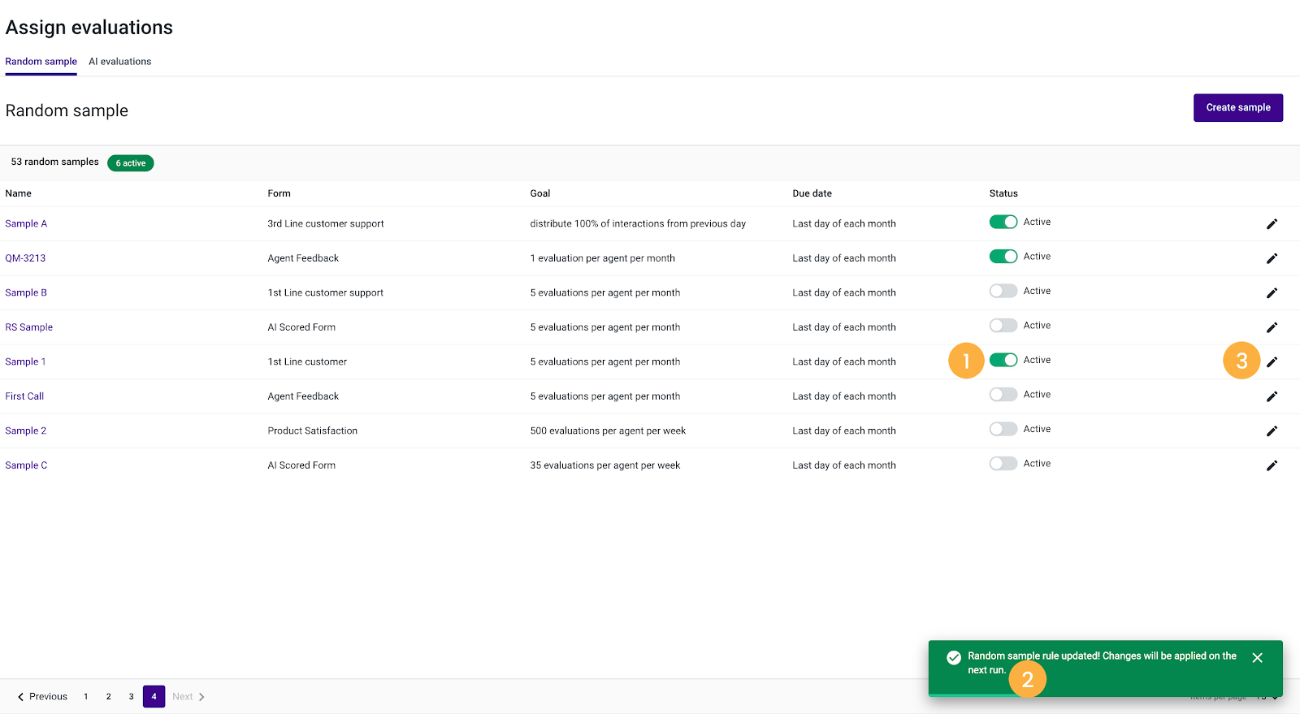The image size is (1300, 714).
Task: Edit the First Call sample
Action: point(1272,396)
